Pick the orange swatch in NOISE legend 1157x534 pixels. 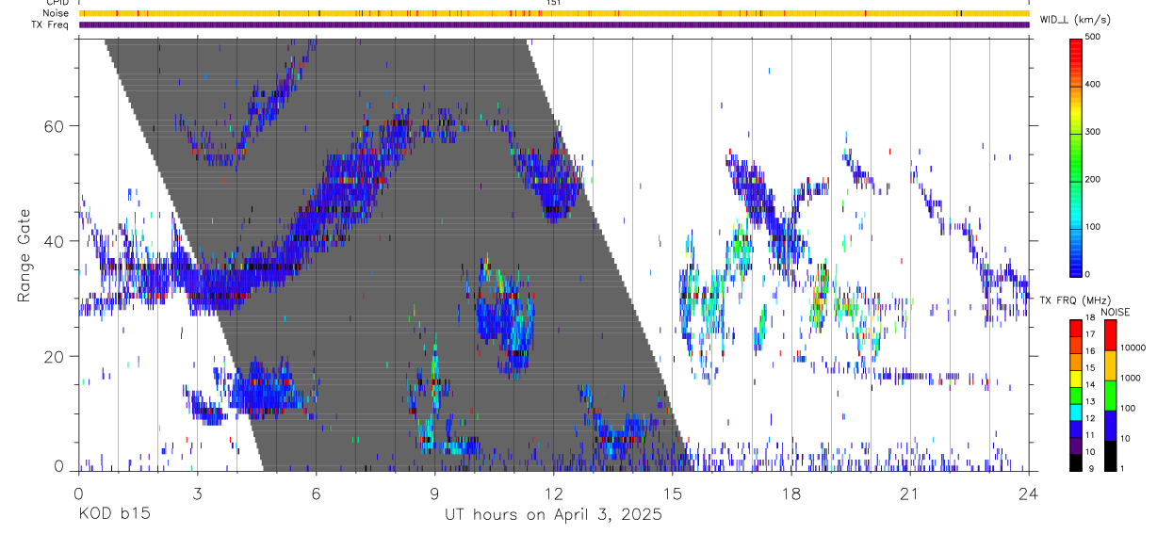coord(1110,365)
